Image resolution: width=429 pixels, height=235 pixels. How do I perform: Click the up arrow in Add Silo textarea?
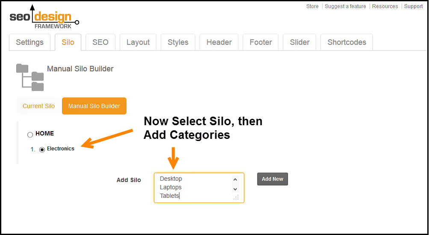coord(235,180)
